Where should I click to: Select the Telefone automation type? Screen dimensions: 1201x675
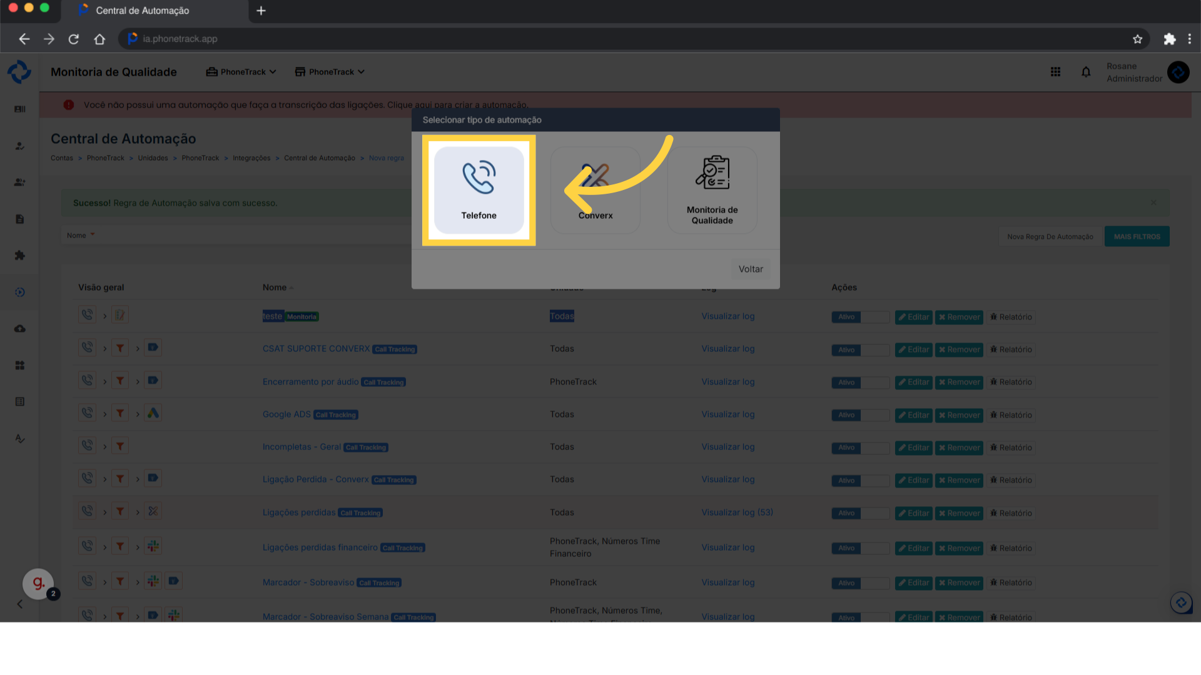tap(479, 190)
